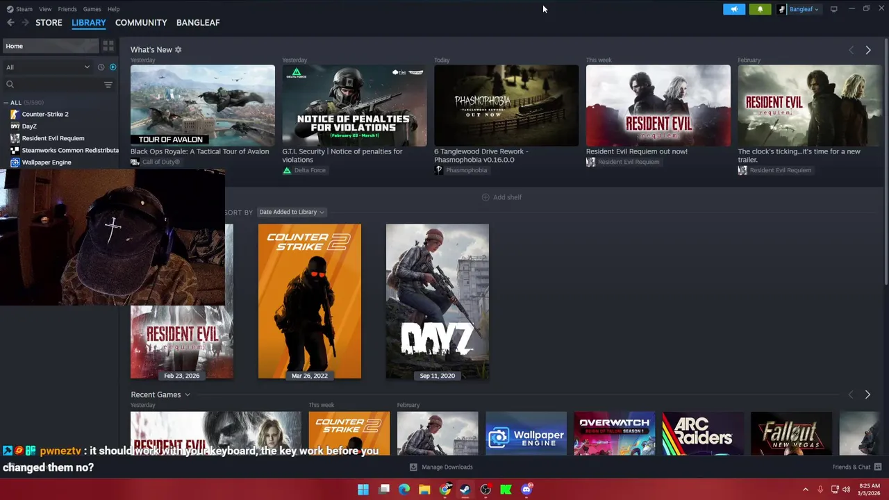The image size is (889, 500).
Task: Open the All games filter dropdown
Action: click(x=47, y=67)
